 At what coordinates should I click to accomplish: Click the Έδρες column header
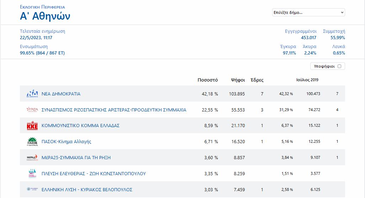(257, 80)
